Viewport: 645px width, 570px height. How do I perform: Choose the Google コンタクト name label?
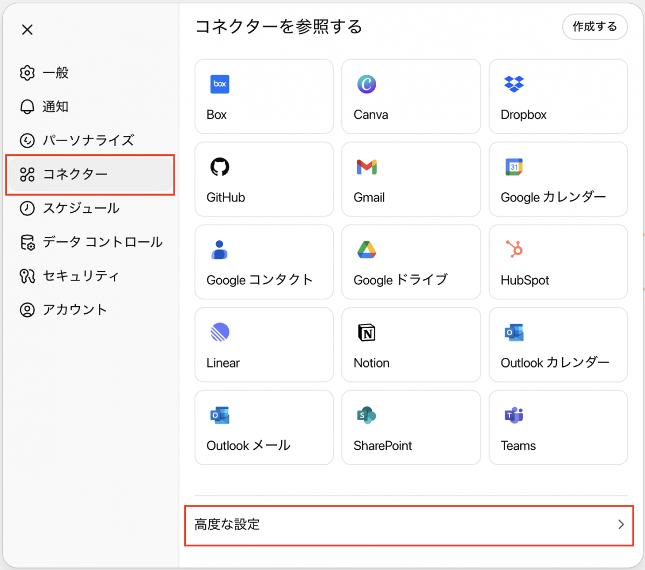point(260,280)
